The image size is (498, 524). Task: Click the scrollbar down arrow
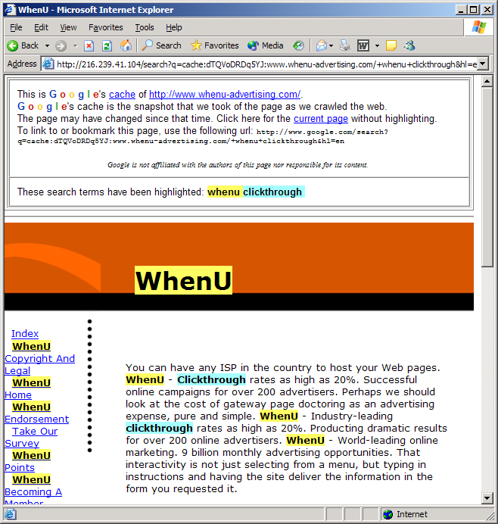[487, 498]
